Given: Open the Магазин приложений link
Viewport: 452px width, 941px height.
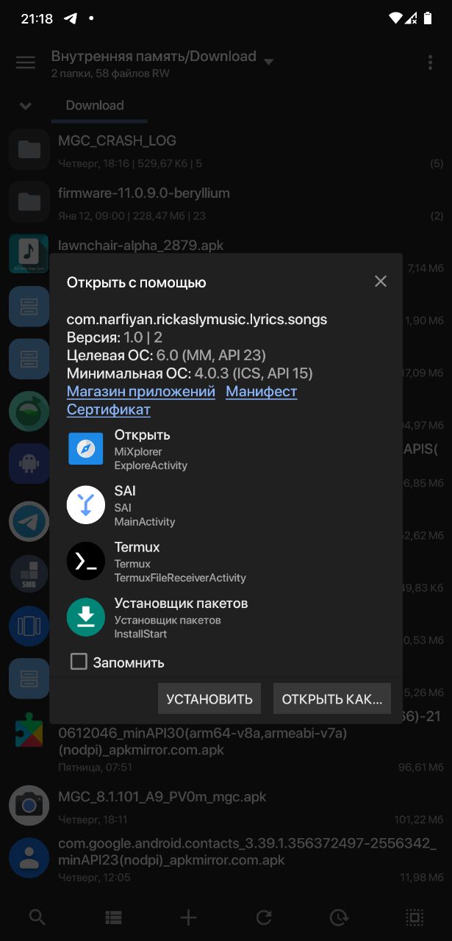Looking at the screenshot, I should click(141, 391).
